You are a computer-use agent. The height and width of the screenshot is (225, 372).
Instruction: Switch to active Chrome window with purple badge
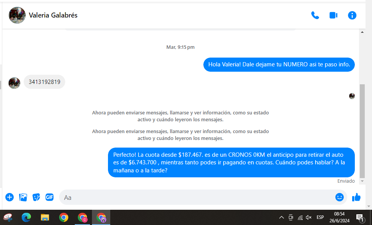pyautogui.click(x=101, y=217)
